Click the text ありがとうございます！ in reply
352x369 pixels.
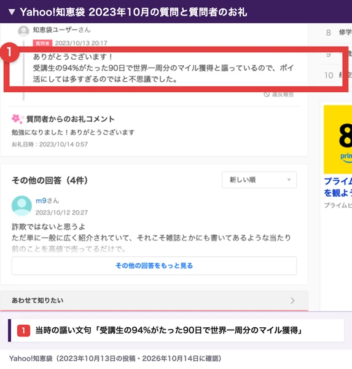click(73, 57)
